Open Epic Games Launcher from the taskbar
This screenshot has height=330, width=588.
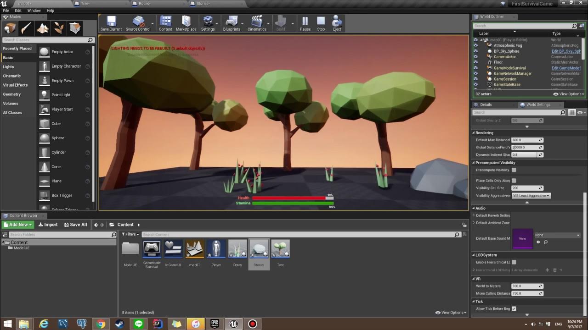(x=214, y=324)
